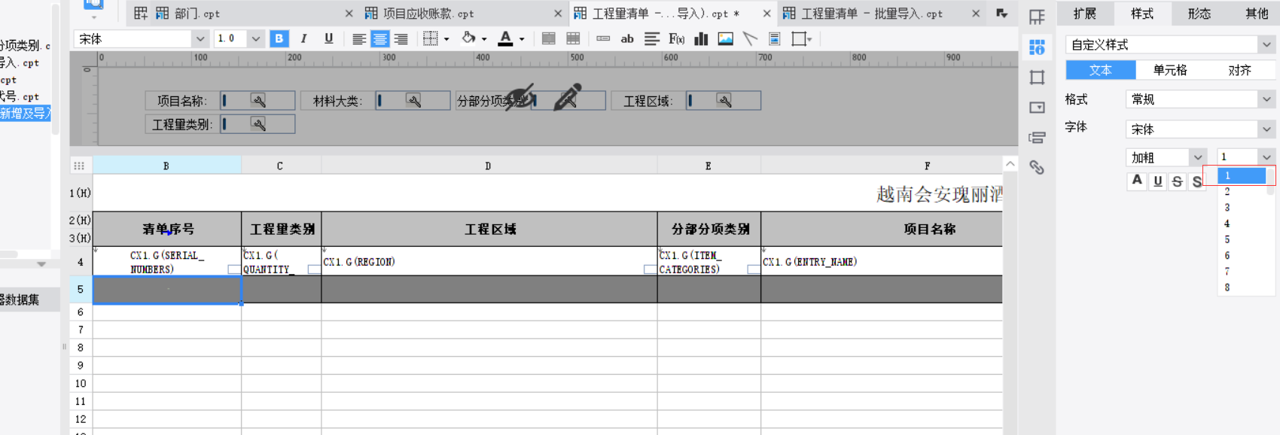Viewport: 1280px width, 435px height.
Task: Open the font color dropdown arrow
Action: (x=522, y=39)
